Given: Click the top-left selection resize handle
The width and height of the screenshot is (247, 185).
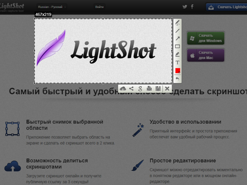Looking at the screenshot, I should coord(35,19).
